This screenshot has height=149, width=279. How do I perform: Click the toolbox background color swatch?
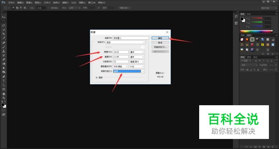point(5,106)
